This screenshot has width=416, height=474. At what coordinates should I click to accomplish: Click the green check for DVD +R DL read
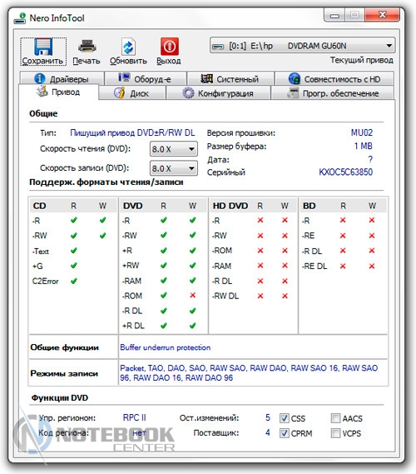(x=164, y=326)
